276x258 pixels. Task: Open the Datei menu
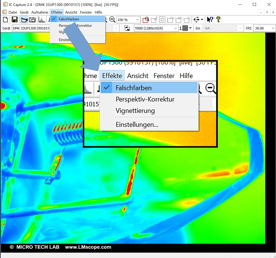(x=13, y=12)
